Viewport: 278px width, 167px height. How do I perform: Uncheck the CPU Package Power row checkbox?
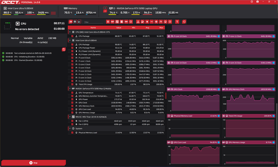pos(73,48)
